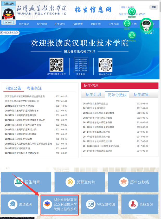161x219 pixels.
Task: Open 武汉职业技术学院寒假期间招生咨询指南 notice
Action: click(25, 96)
